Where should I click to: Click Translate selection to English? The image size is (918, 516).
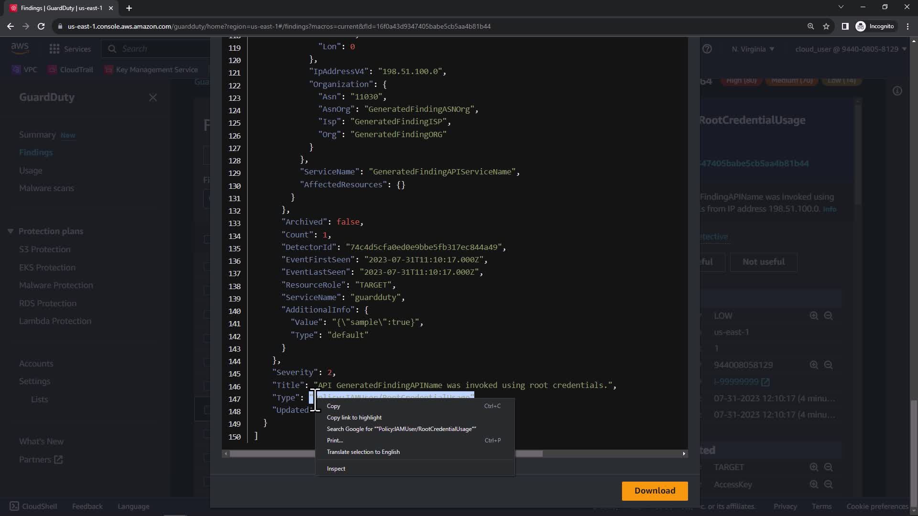coord(363,452)
